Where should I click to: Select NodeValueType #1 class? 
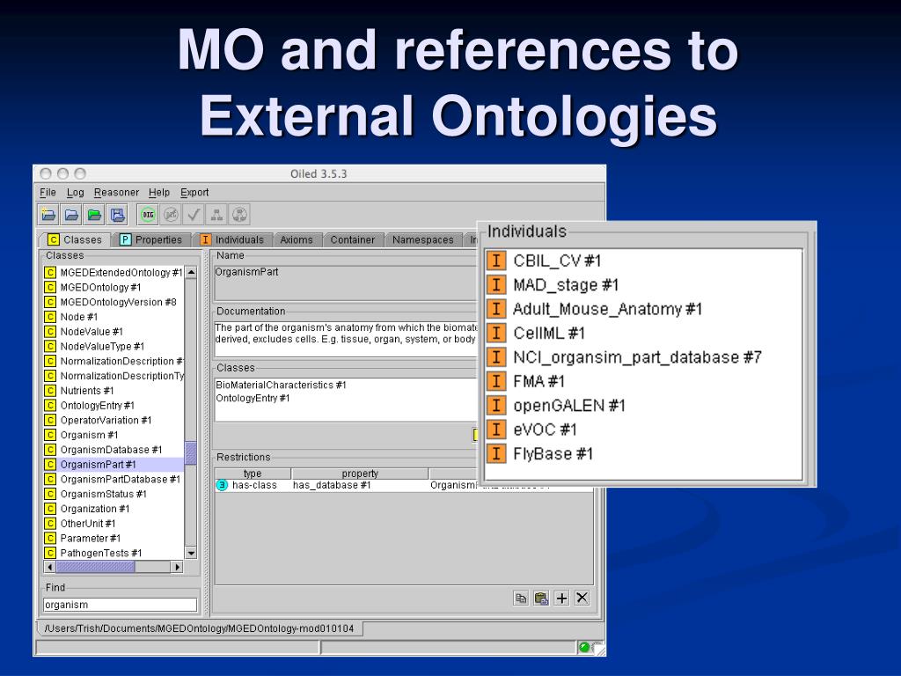[102, 347]
